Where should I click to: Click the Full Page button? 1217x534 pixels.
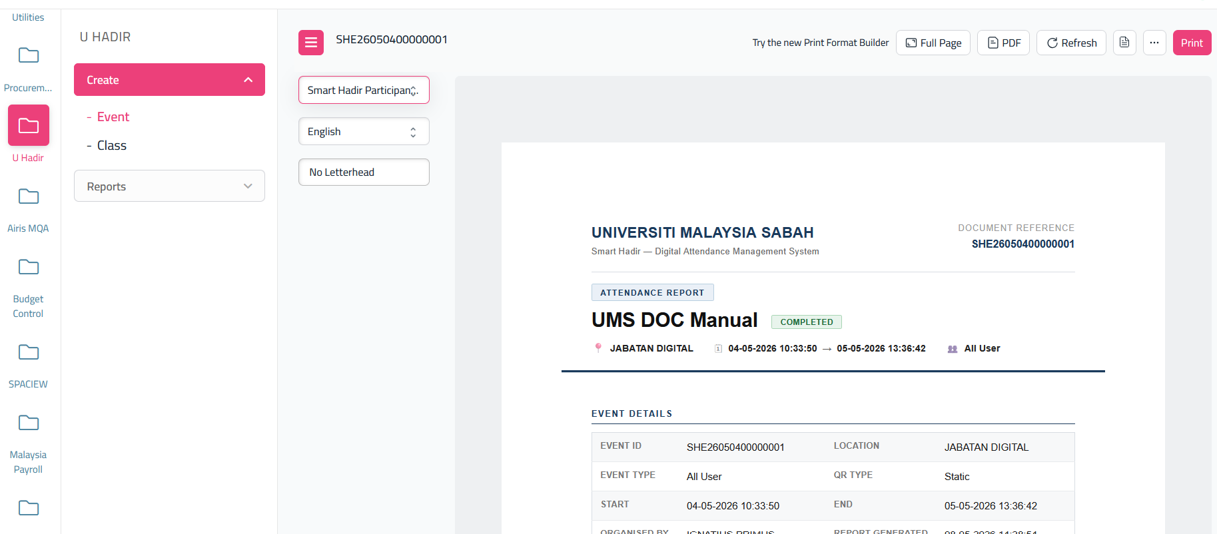(x=933, y=43)
